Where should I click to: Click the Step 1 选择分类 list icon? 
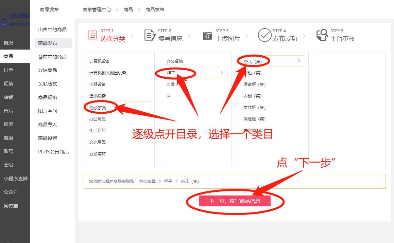point(92,35)
